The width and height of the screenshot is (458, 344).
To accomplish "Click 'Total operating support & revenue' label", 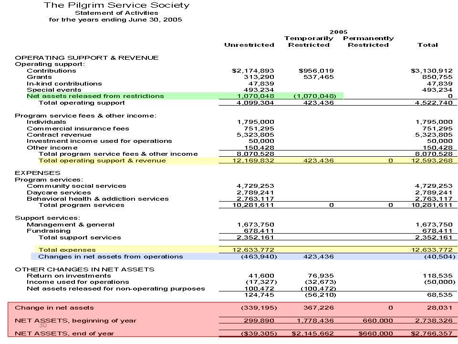I will pos(102,161).
